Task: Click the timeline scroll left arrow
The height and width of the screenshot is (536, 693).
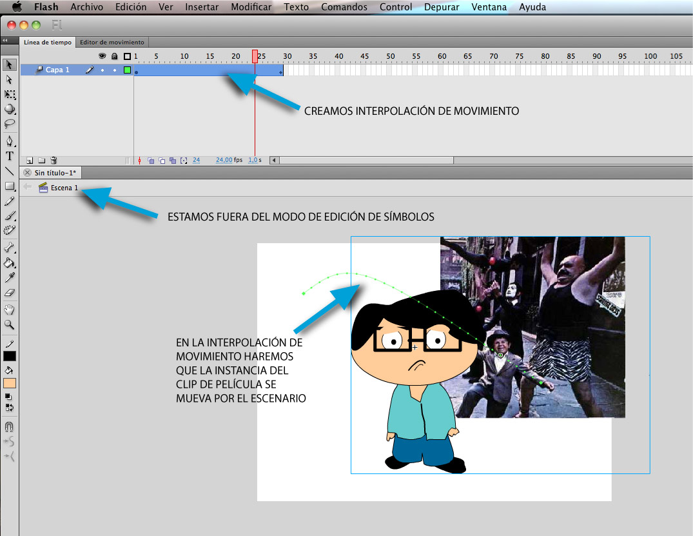Action: pyautogui.click(x=275, y=160)
